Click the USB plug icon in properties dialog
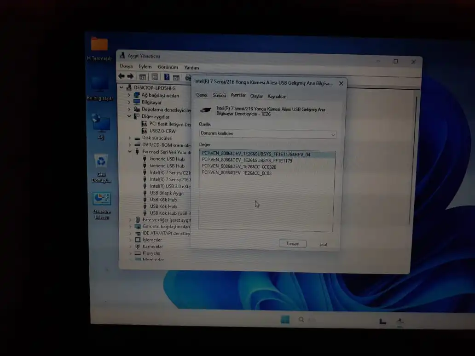 206,110
